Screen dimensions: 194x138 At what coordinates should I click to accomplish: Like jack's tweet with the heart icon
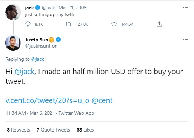point(114,24)
